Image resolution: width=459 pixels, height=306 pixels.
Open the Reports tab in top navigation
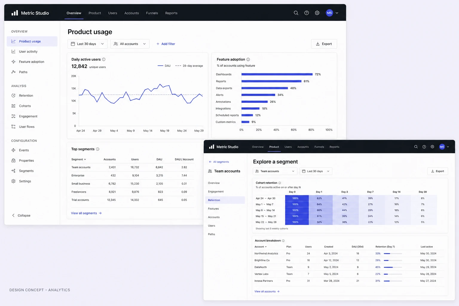click(171, 13)
